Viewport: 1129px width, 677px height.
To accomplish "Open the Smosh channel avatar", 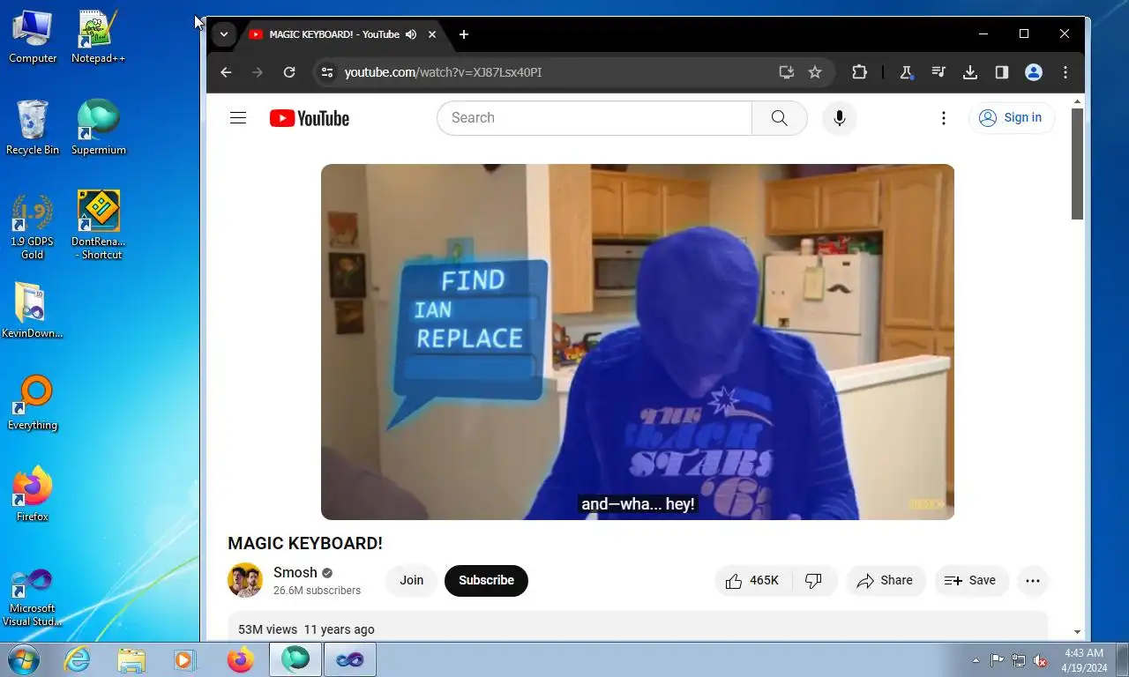I will coord(245,580).
